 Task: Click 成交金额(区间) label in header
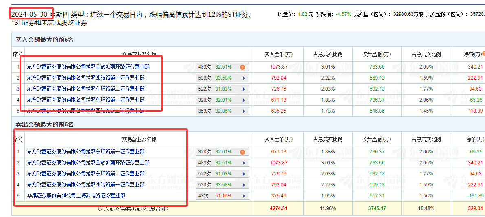pyautogui.click(x=446, y=14)
